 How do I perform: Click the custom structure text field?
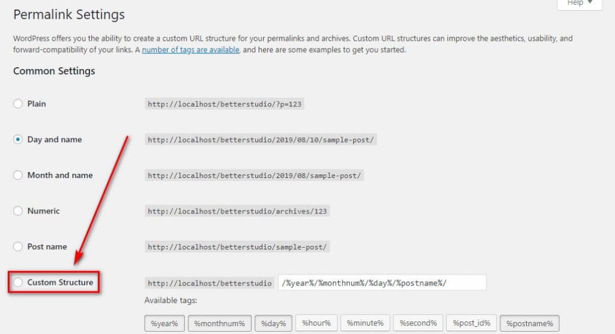[x=382, y=282]
